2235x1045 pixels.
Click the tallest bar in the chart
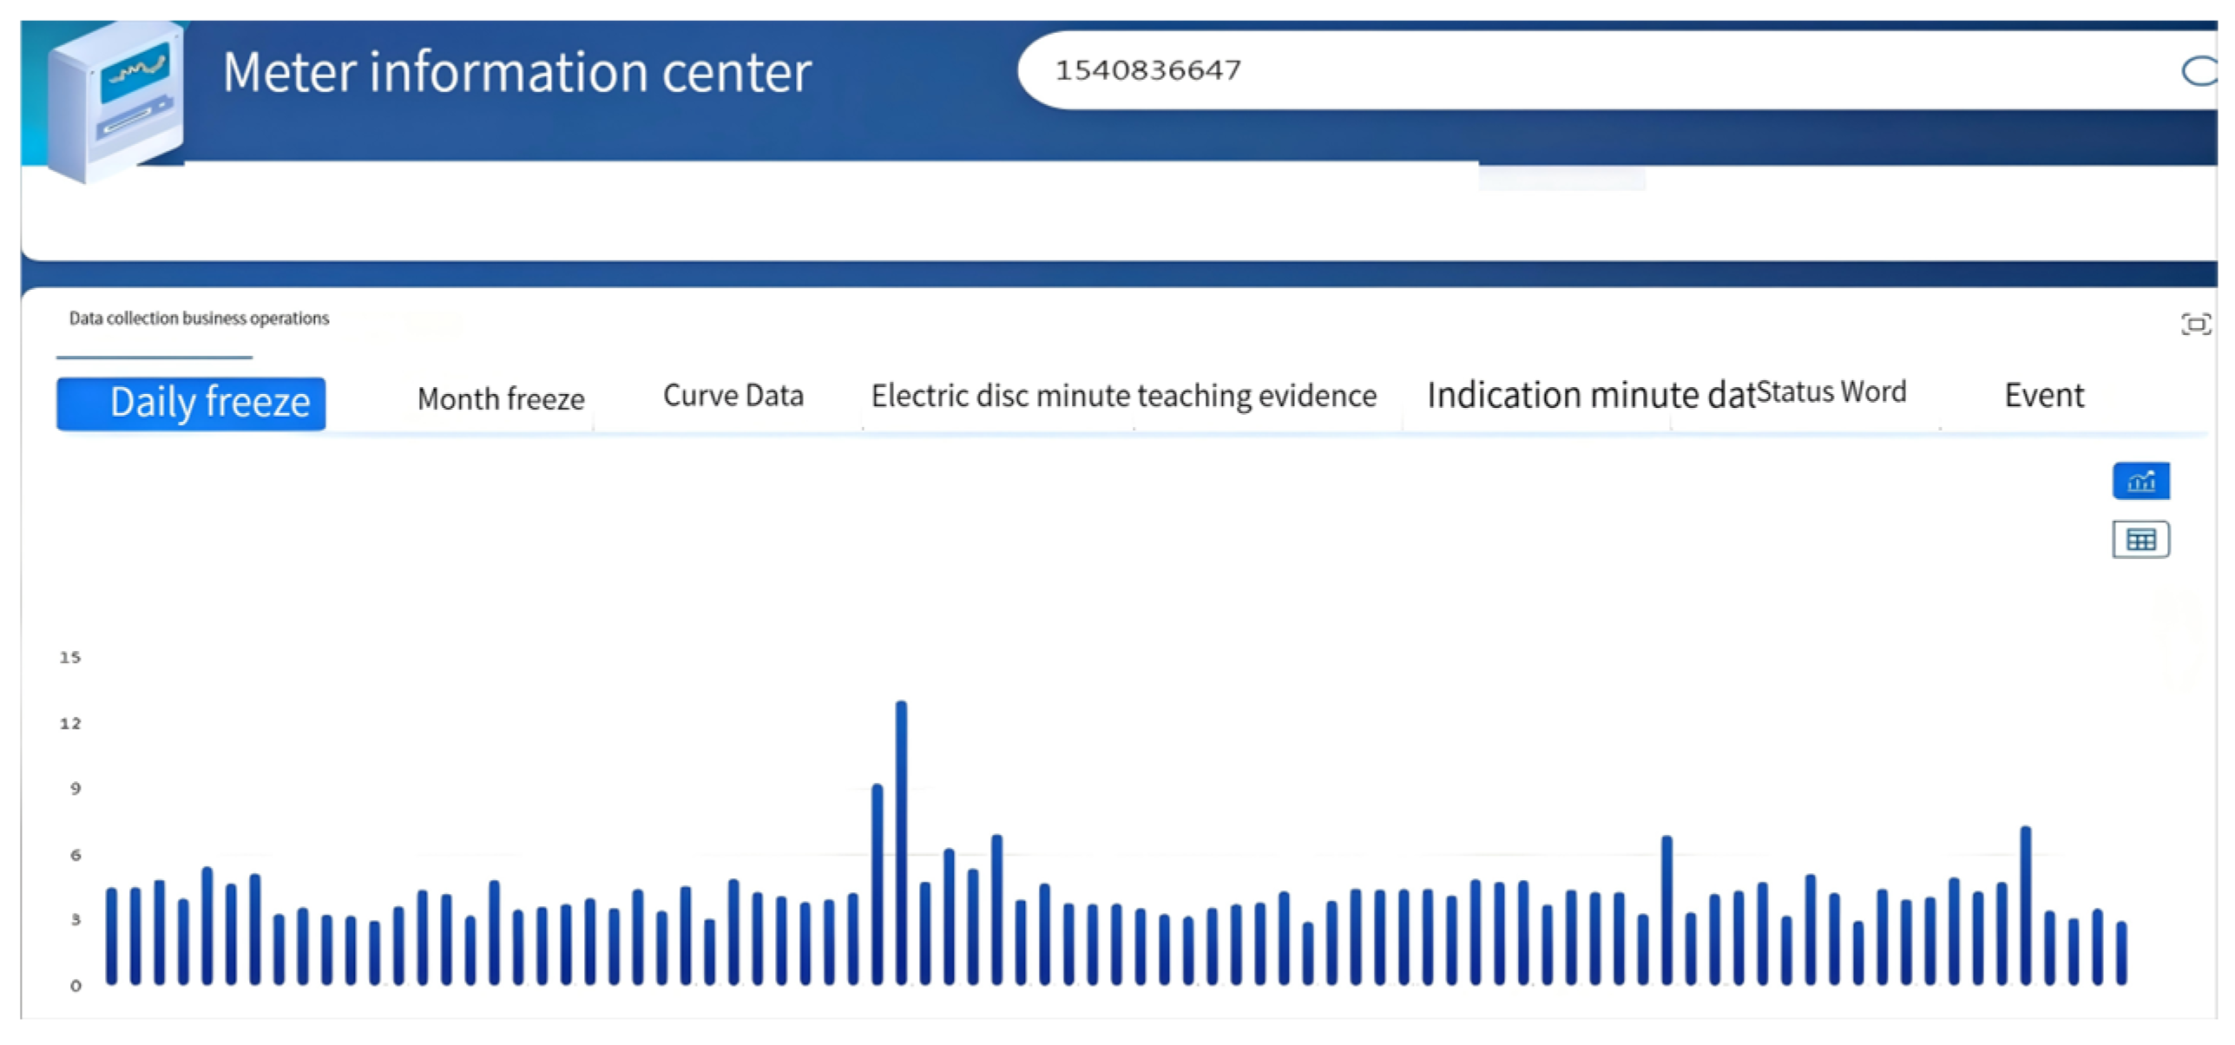(x=901, y=842)
